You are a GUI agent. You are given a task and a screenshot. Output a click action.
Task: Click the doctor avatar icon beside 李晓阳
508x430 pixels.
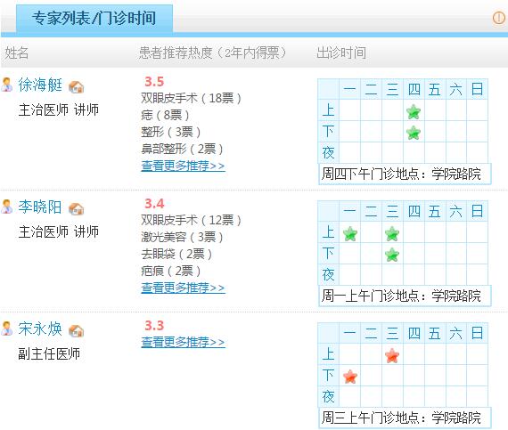6,207
